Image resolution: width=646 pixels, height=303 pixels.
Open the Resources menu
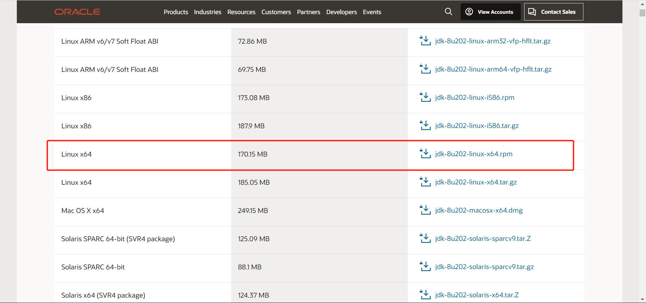pos(241,12)
